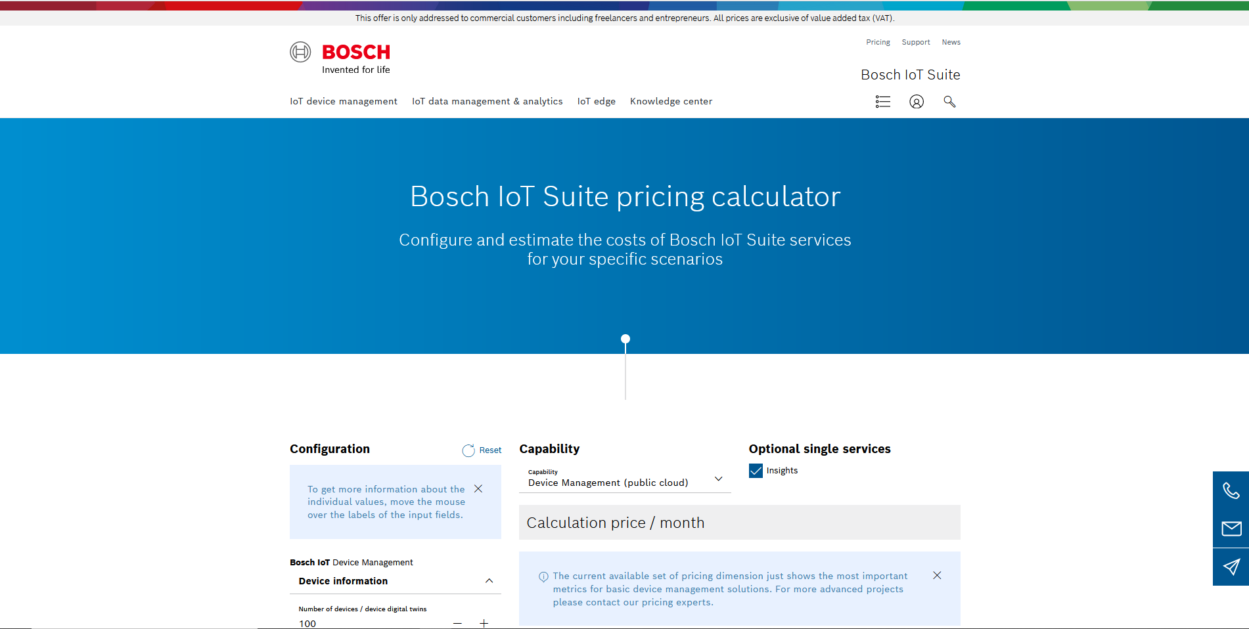Image resolution: width=1249 pixels, height=629 pixels.
Task: Collapse the Device information section
Action: point(489,581)
